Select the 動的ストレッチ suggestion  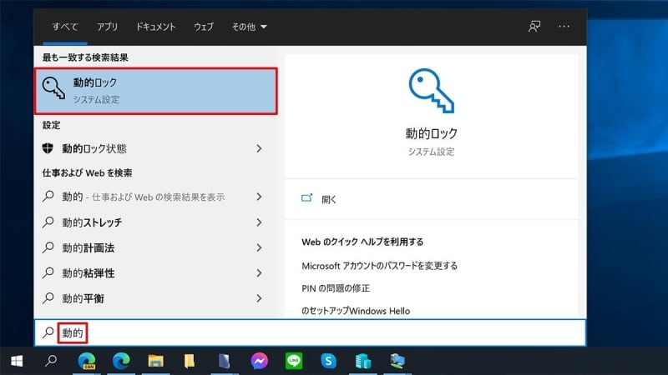pyautogui.click(x=156, y=222)
